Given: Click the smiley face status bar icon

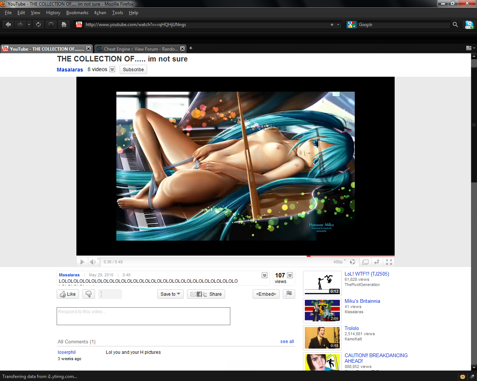Looking at the screenshot, I should (462, 377).
